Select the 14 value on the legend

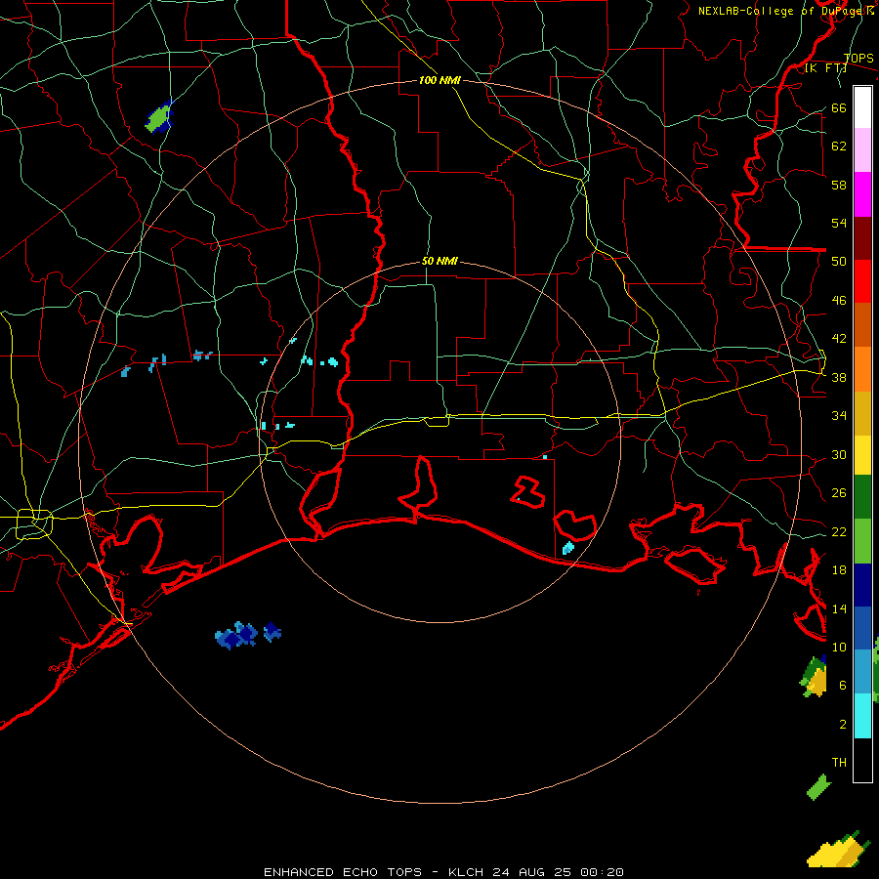coord(839,608)
